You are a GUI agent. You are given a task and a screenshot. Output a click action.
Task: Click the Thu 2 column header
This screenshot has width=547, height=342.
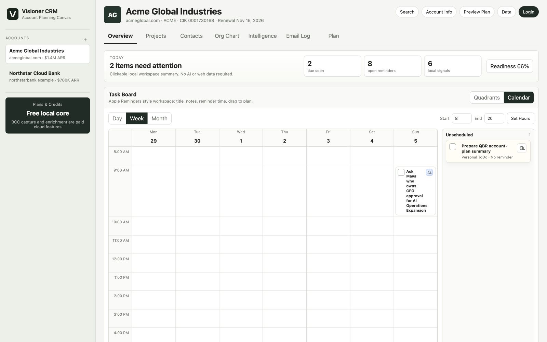tap(284, 137)
